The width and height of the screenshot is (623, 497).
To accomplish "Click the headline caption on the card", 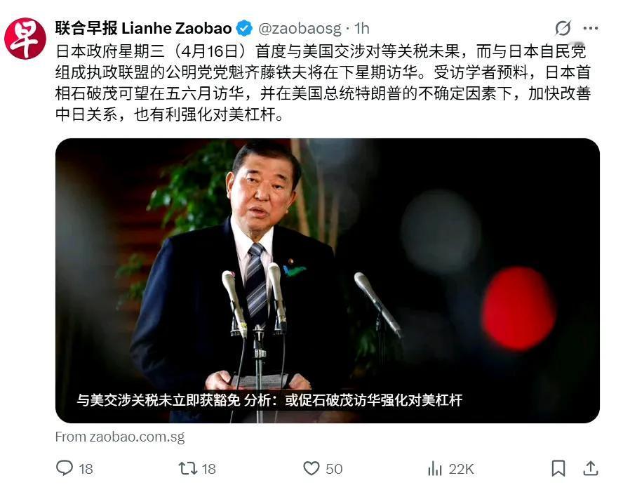I will [269, 400].
